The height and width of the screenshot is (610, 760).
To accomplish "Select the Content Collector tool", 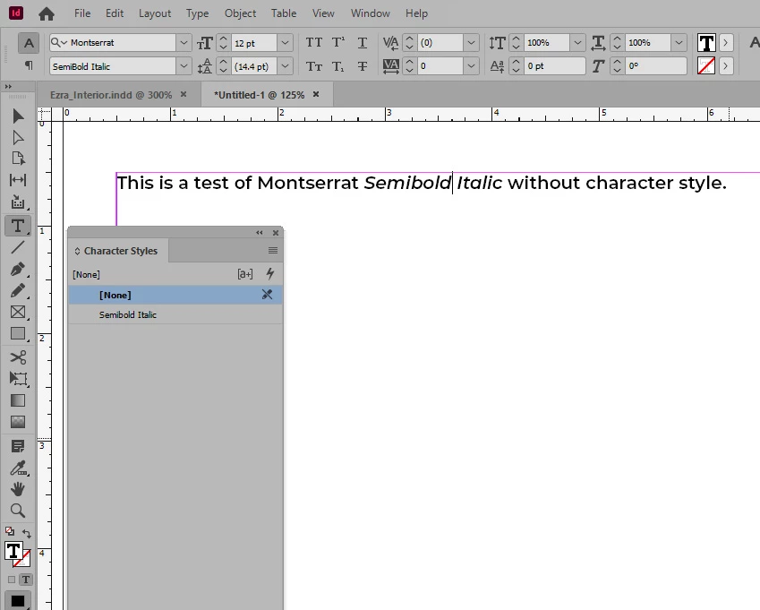I will [x=18, y=202].
